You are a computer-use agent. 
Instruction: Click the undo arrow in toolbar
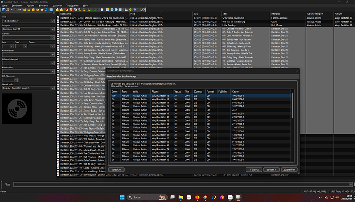[x=12, y=10]
